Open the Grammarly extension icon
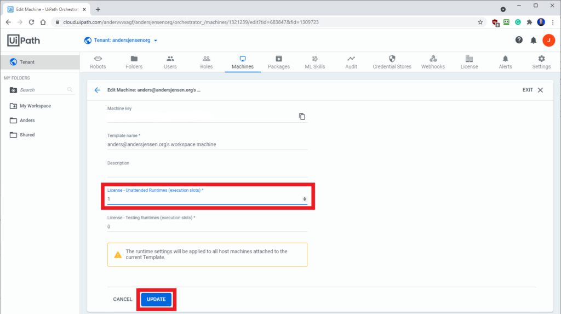 click(x=518, y=22)
